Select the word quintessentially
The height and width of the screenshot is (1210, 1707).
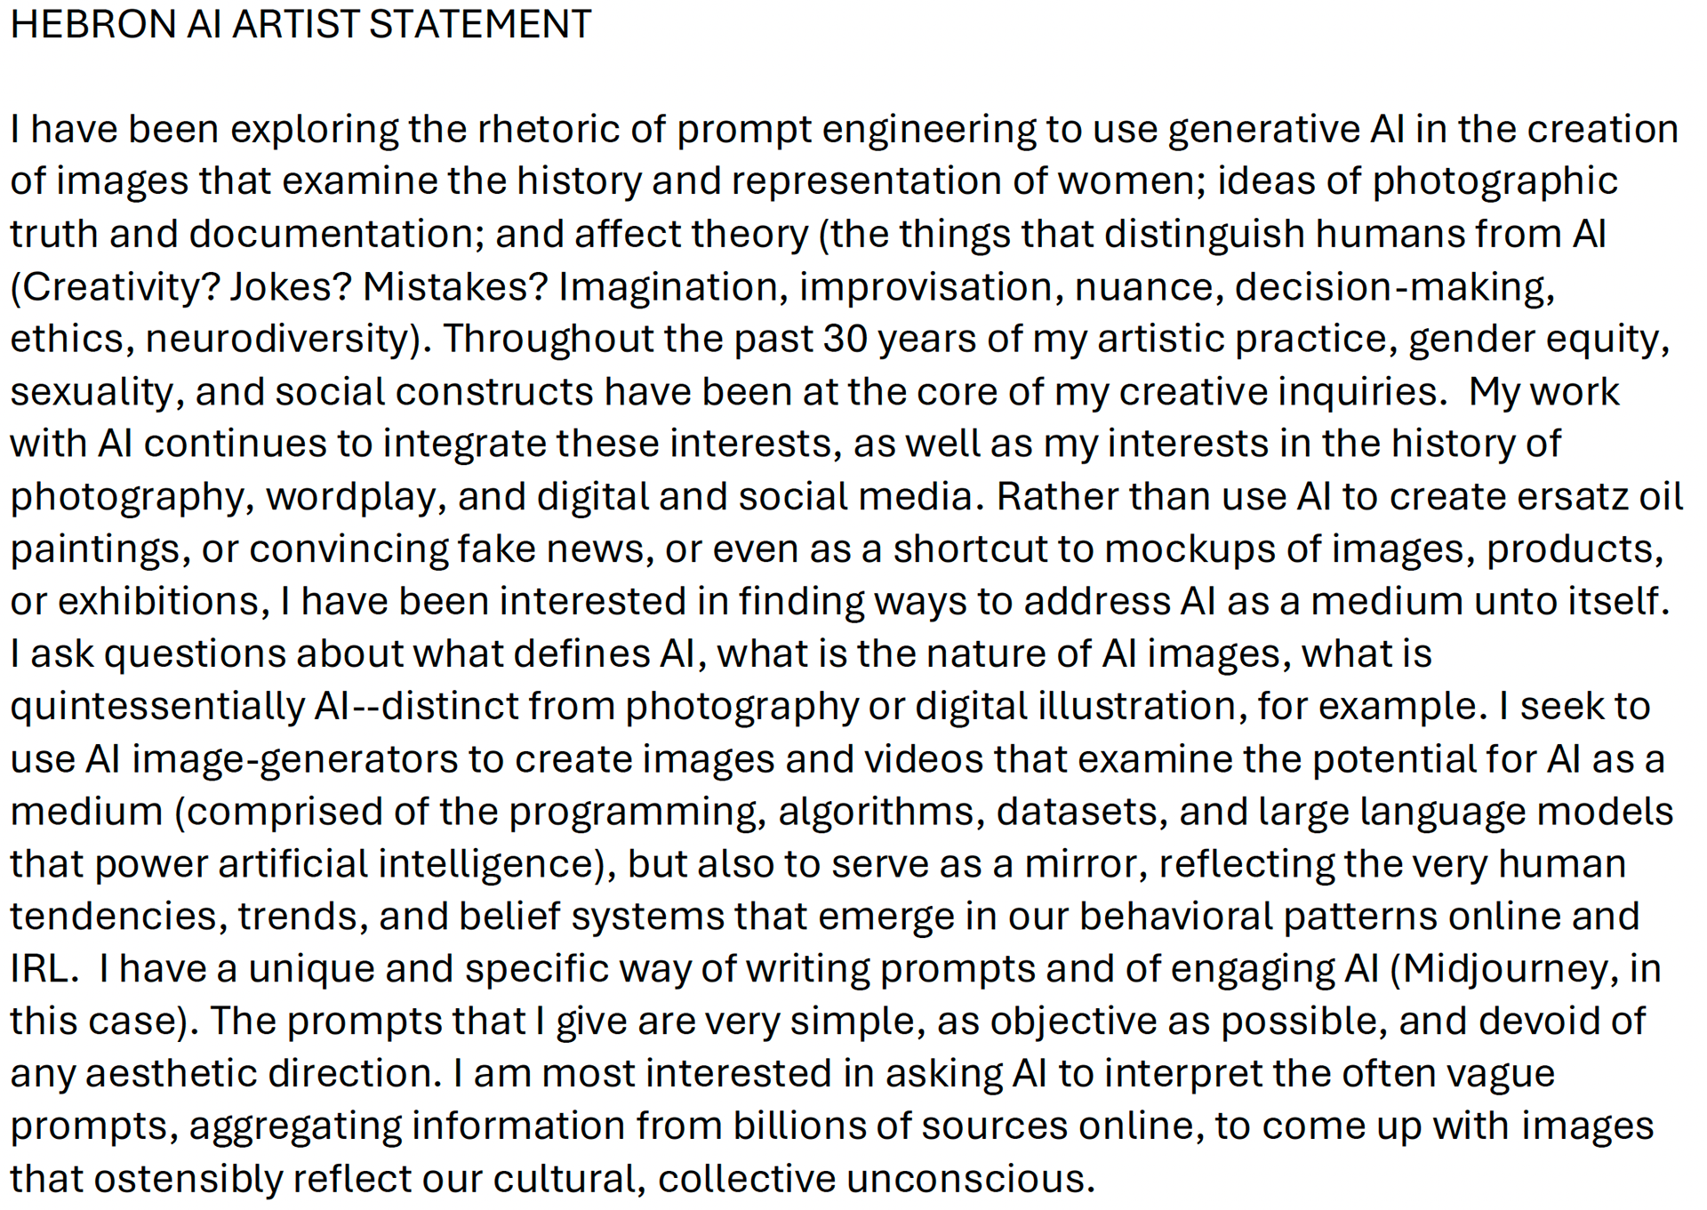pyautogui.click(x=157, y=706)
